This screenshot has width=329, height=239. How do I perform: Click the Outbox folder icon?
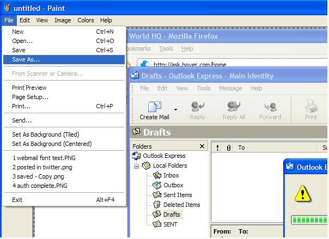[157, 185]
